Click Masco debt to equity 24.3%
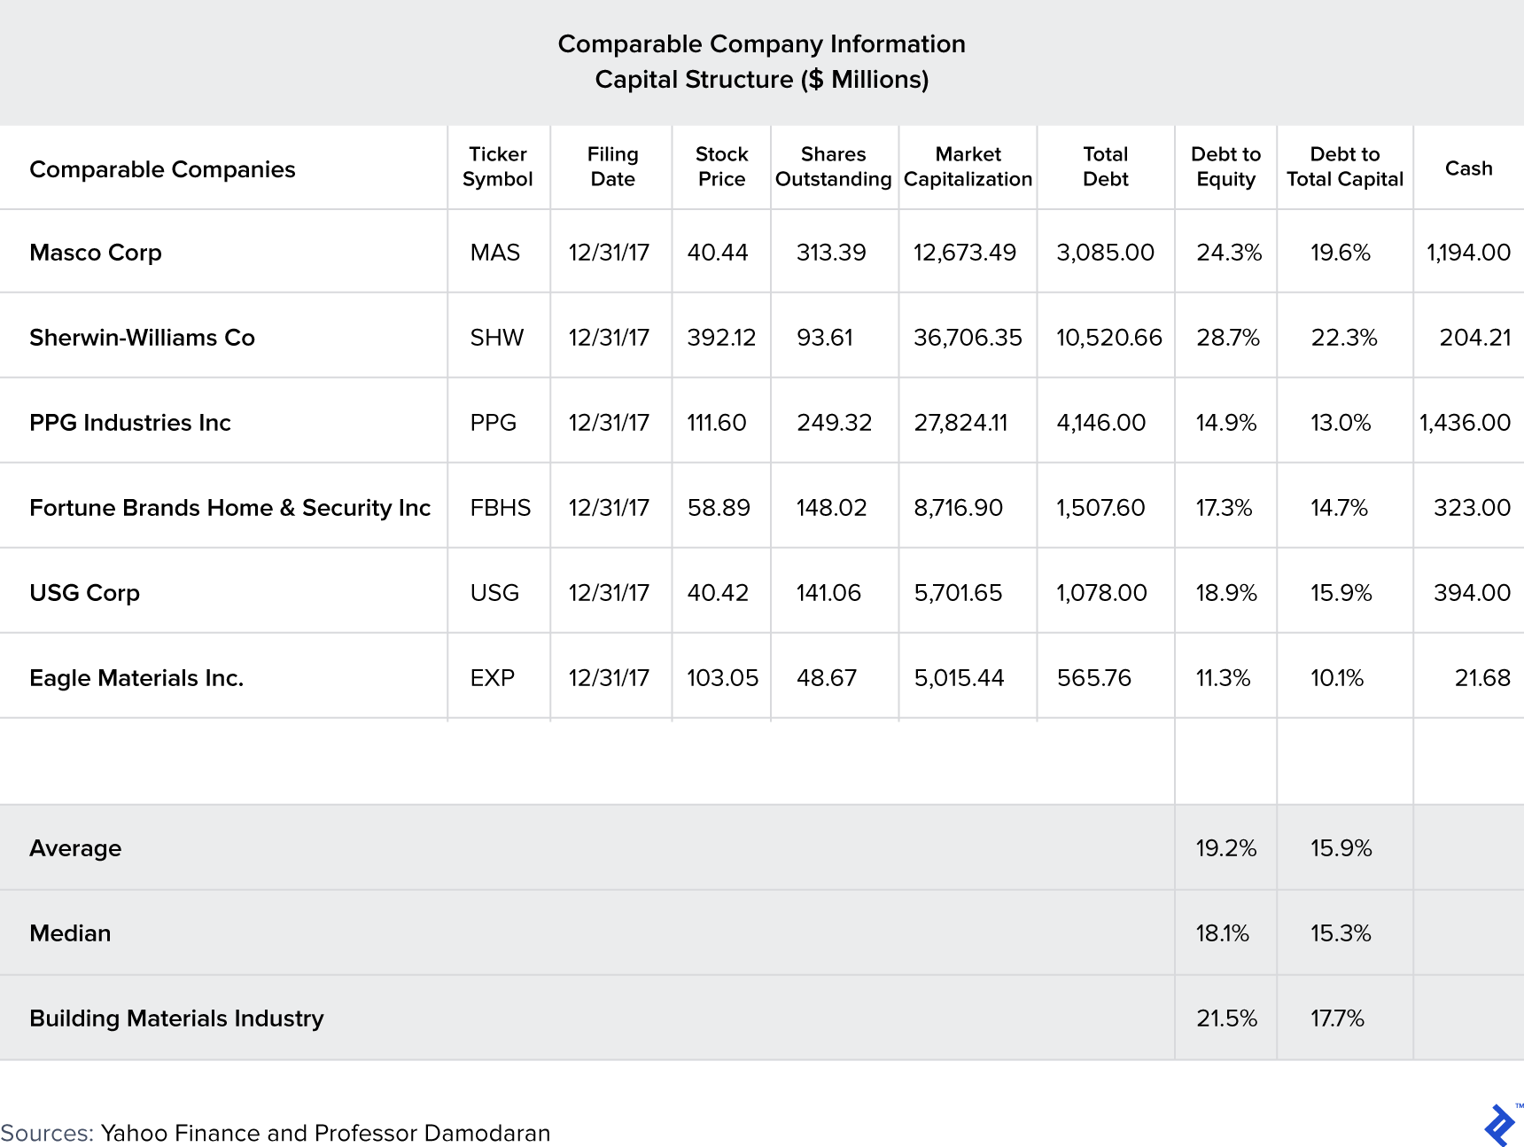Viewport: 1524px width, 1147px height. (x=1228, y=253)
